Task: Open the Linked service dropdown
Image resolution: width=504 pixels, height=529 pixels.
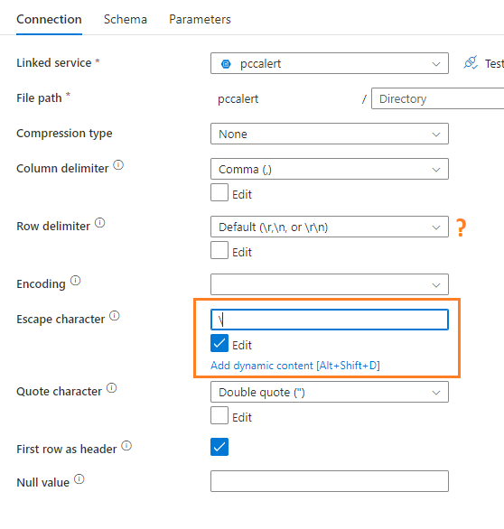Action: click(330, 63)
